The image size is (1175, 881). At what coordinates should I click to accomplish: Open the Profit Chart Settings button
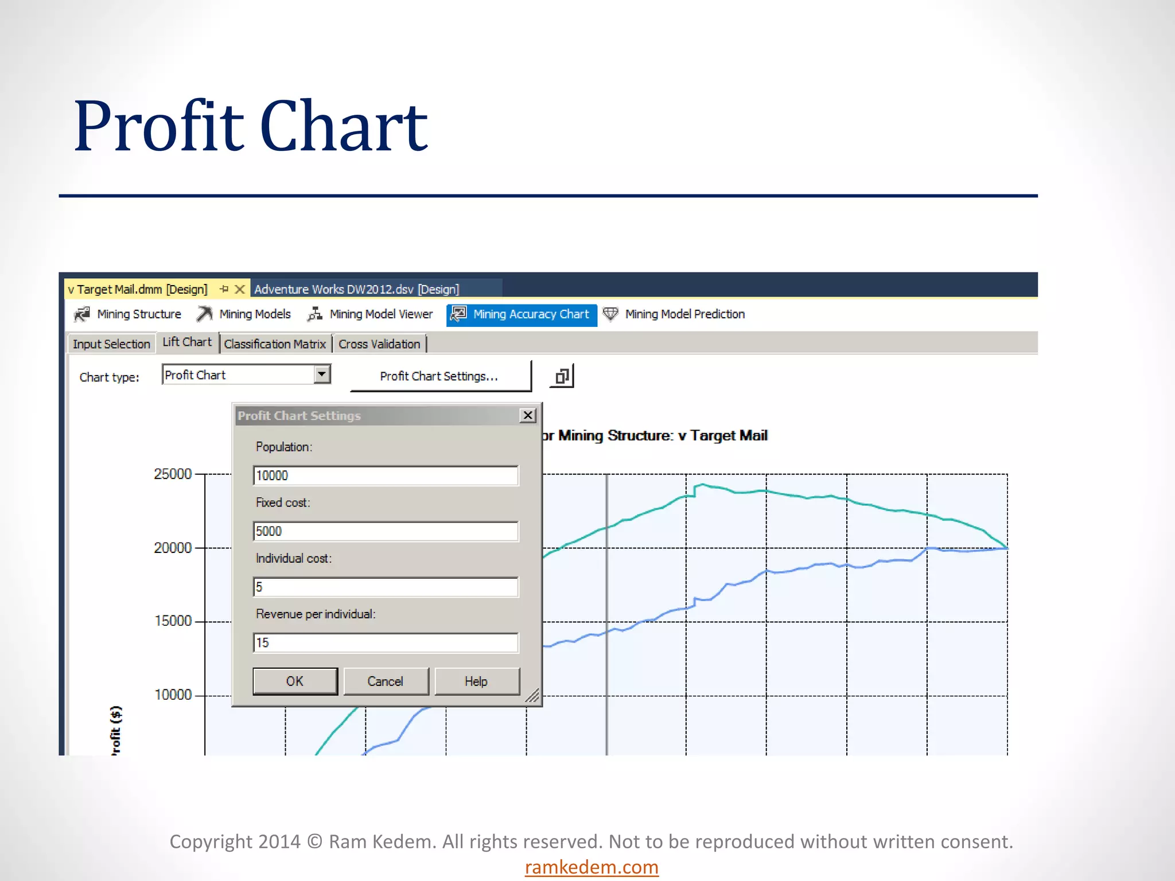point(440,376)
